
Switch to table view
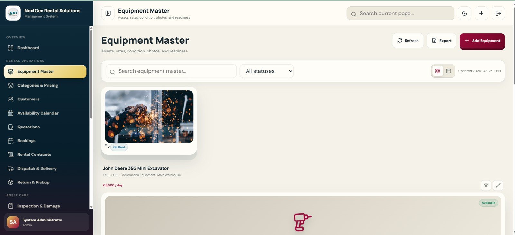click(x=449, y=71)
